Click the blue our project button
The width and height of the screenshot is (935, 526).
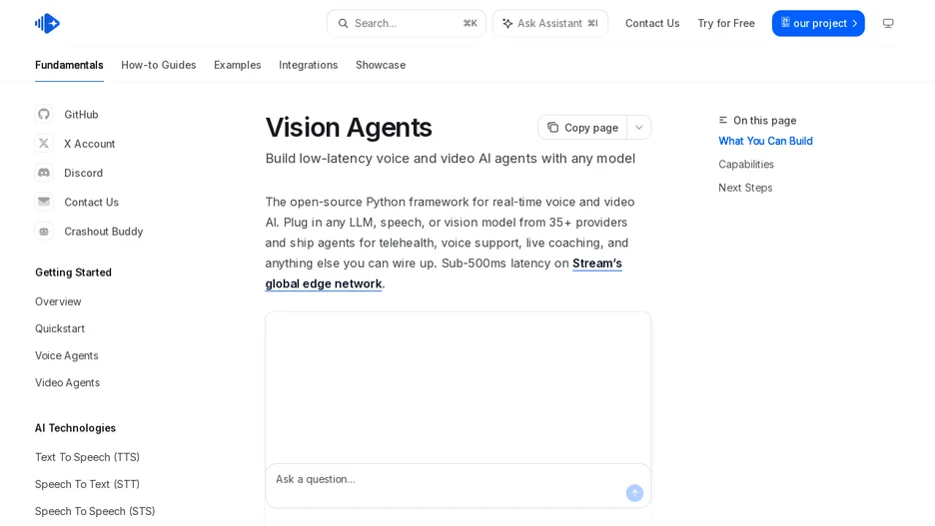(x=818, y=23)
